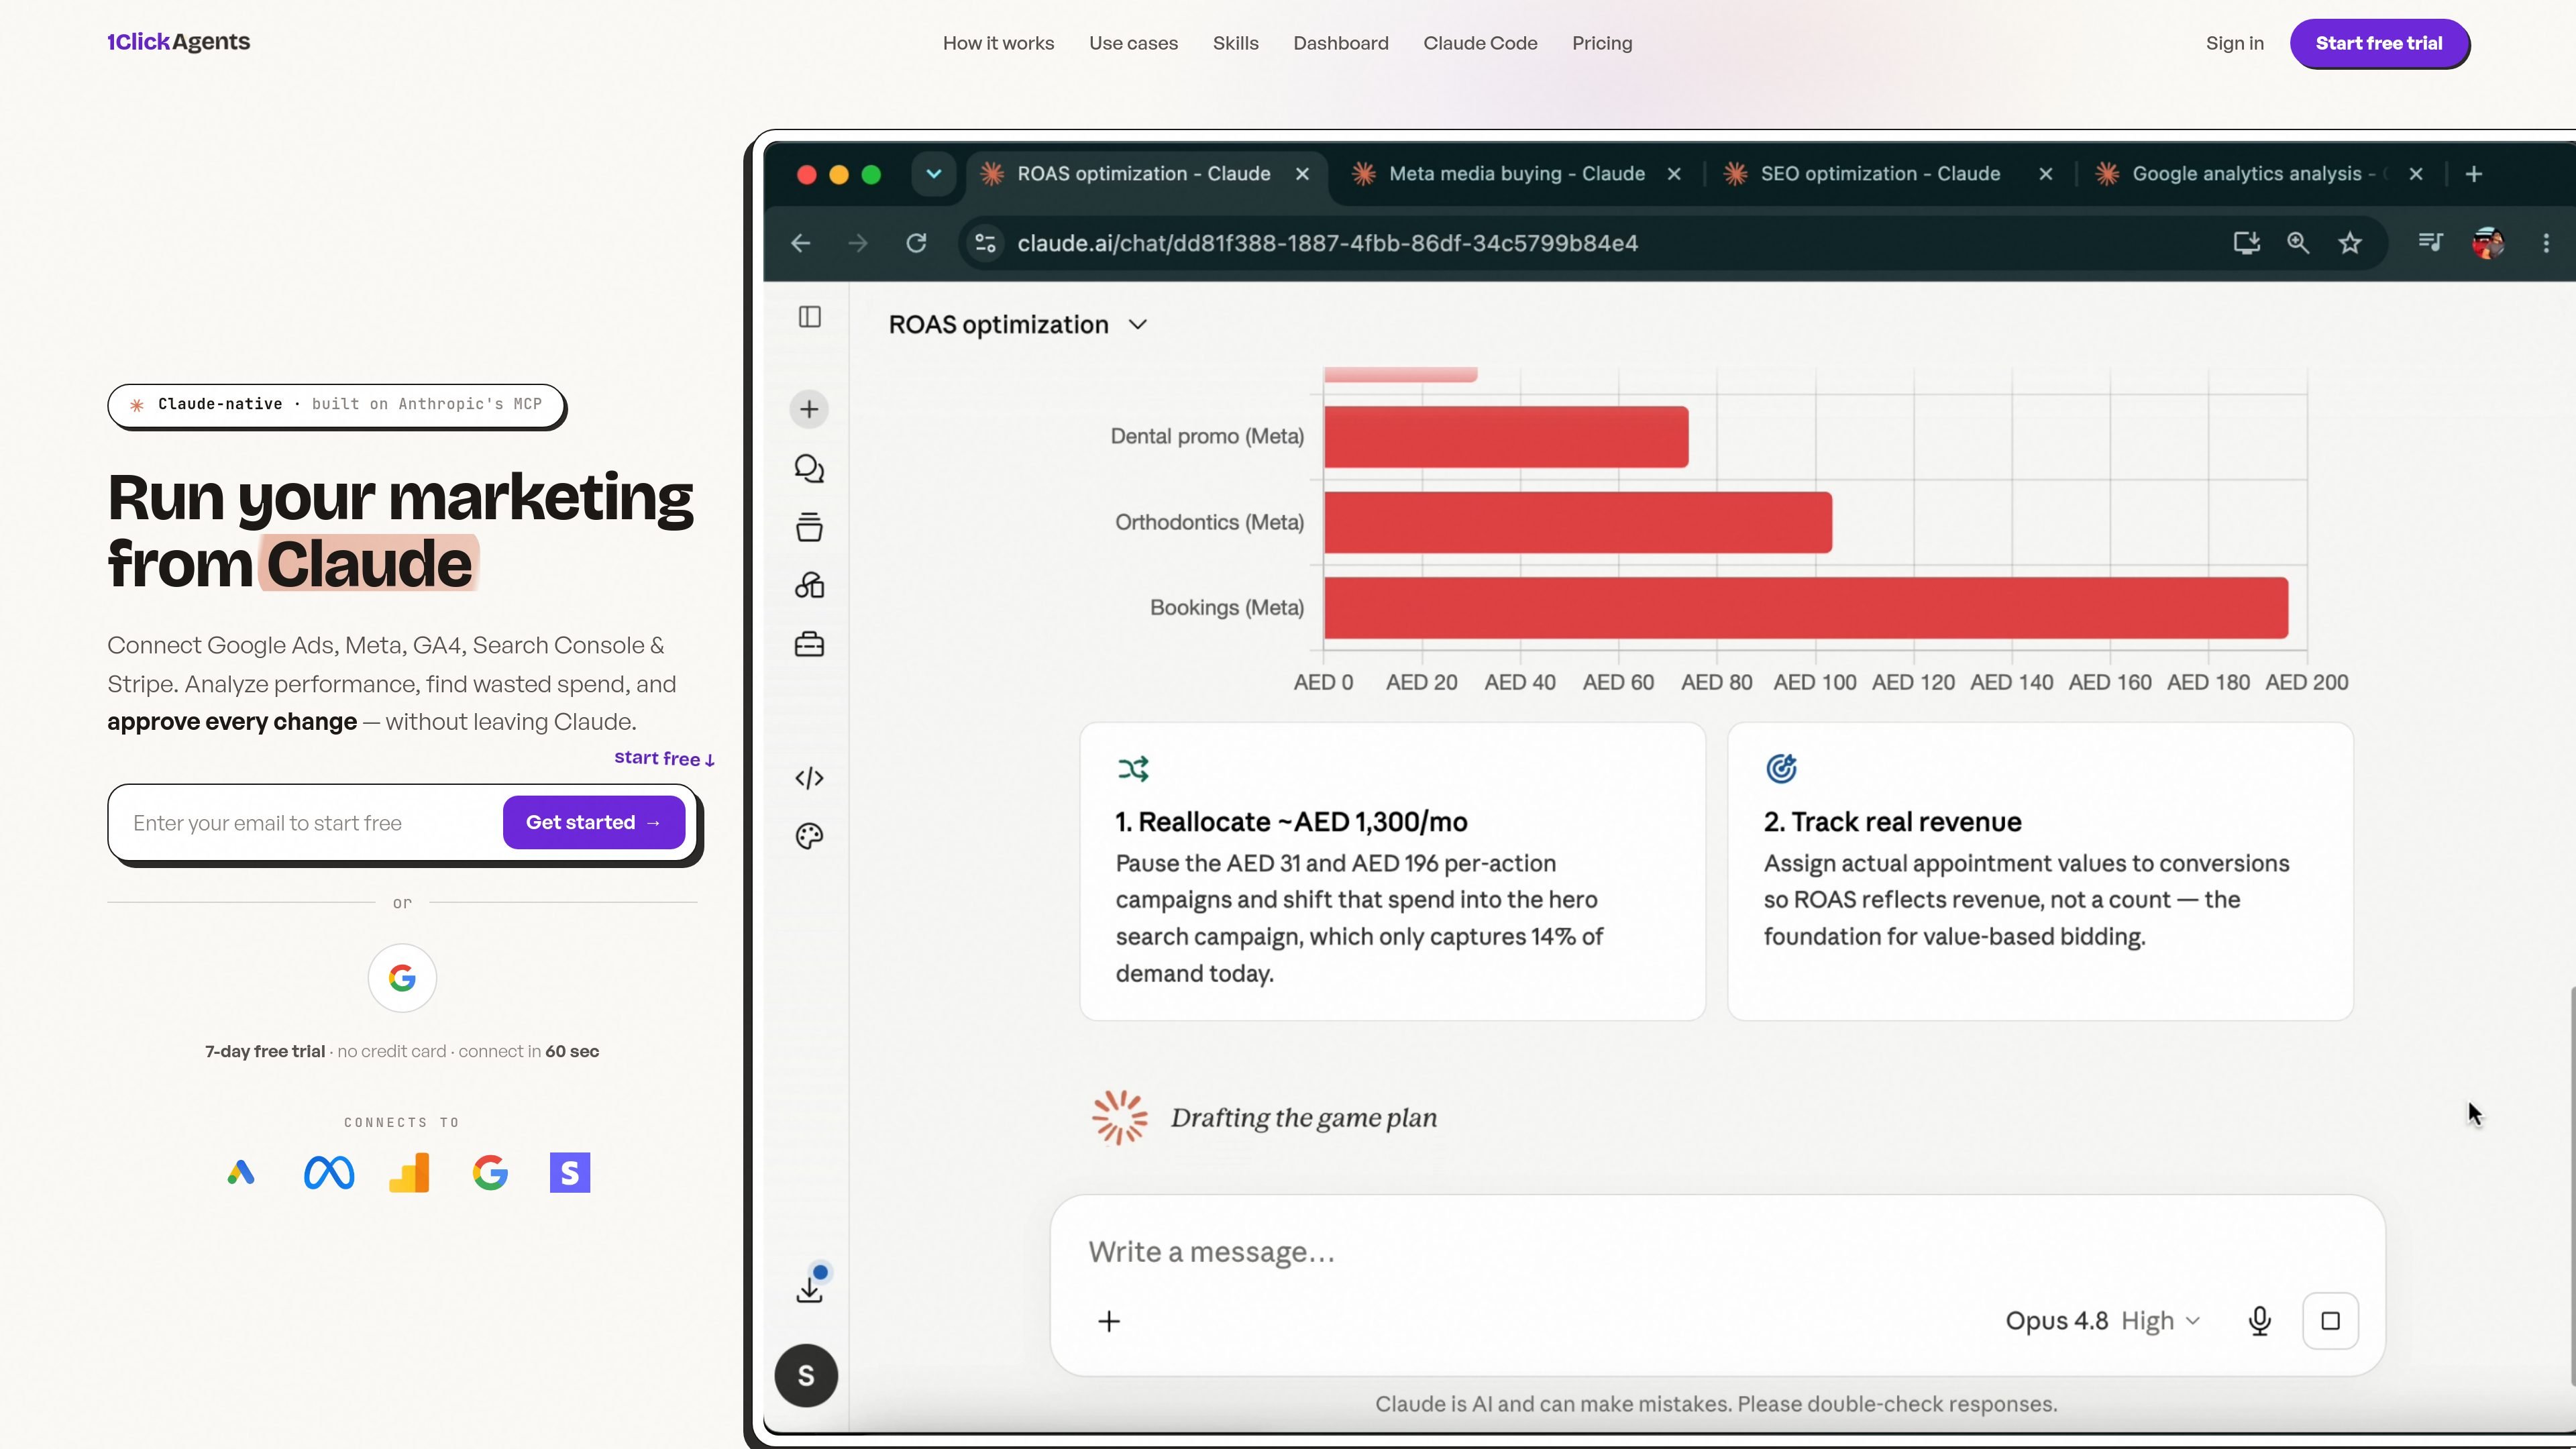Click the attachment plus icon in message box
Viewport: 2576px width, 1449px height.
1109,1322
